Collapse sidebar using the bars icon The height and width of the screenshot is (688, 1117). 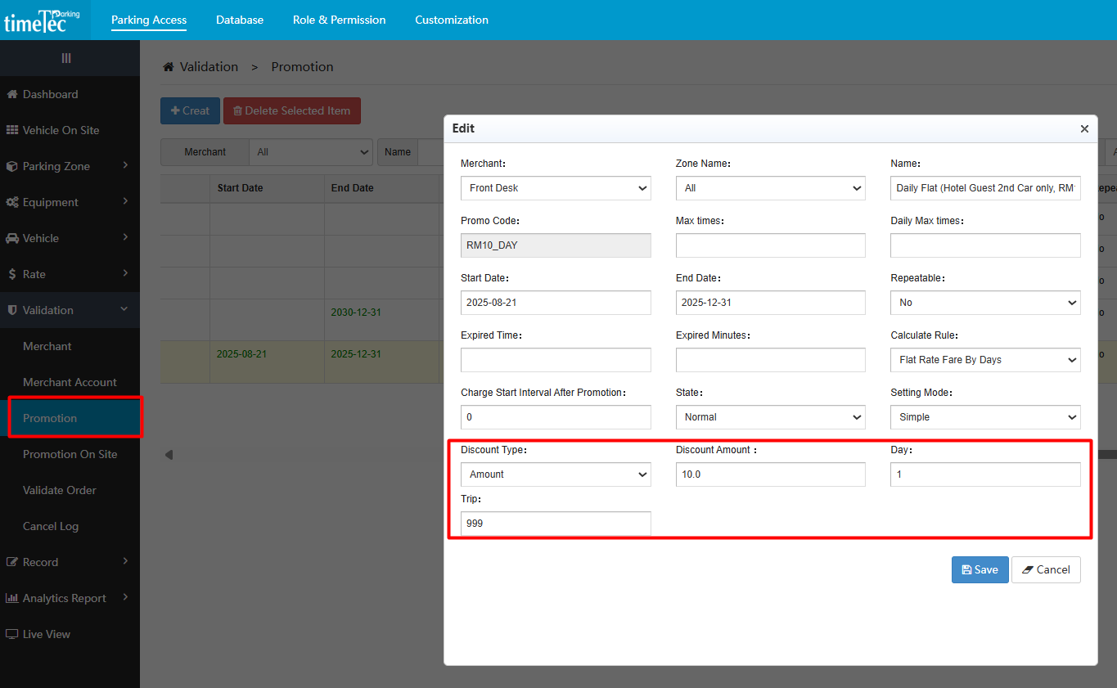coord(66,58)
